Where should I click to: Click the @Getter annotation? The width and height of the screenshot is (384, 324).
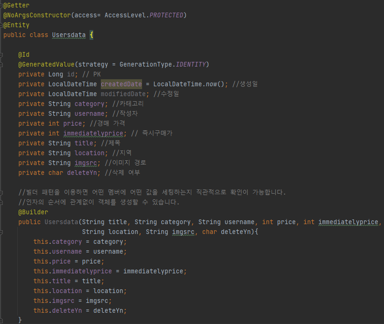[x=16, y=5]
